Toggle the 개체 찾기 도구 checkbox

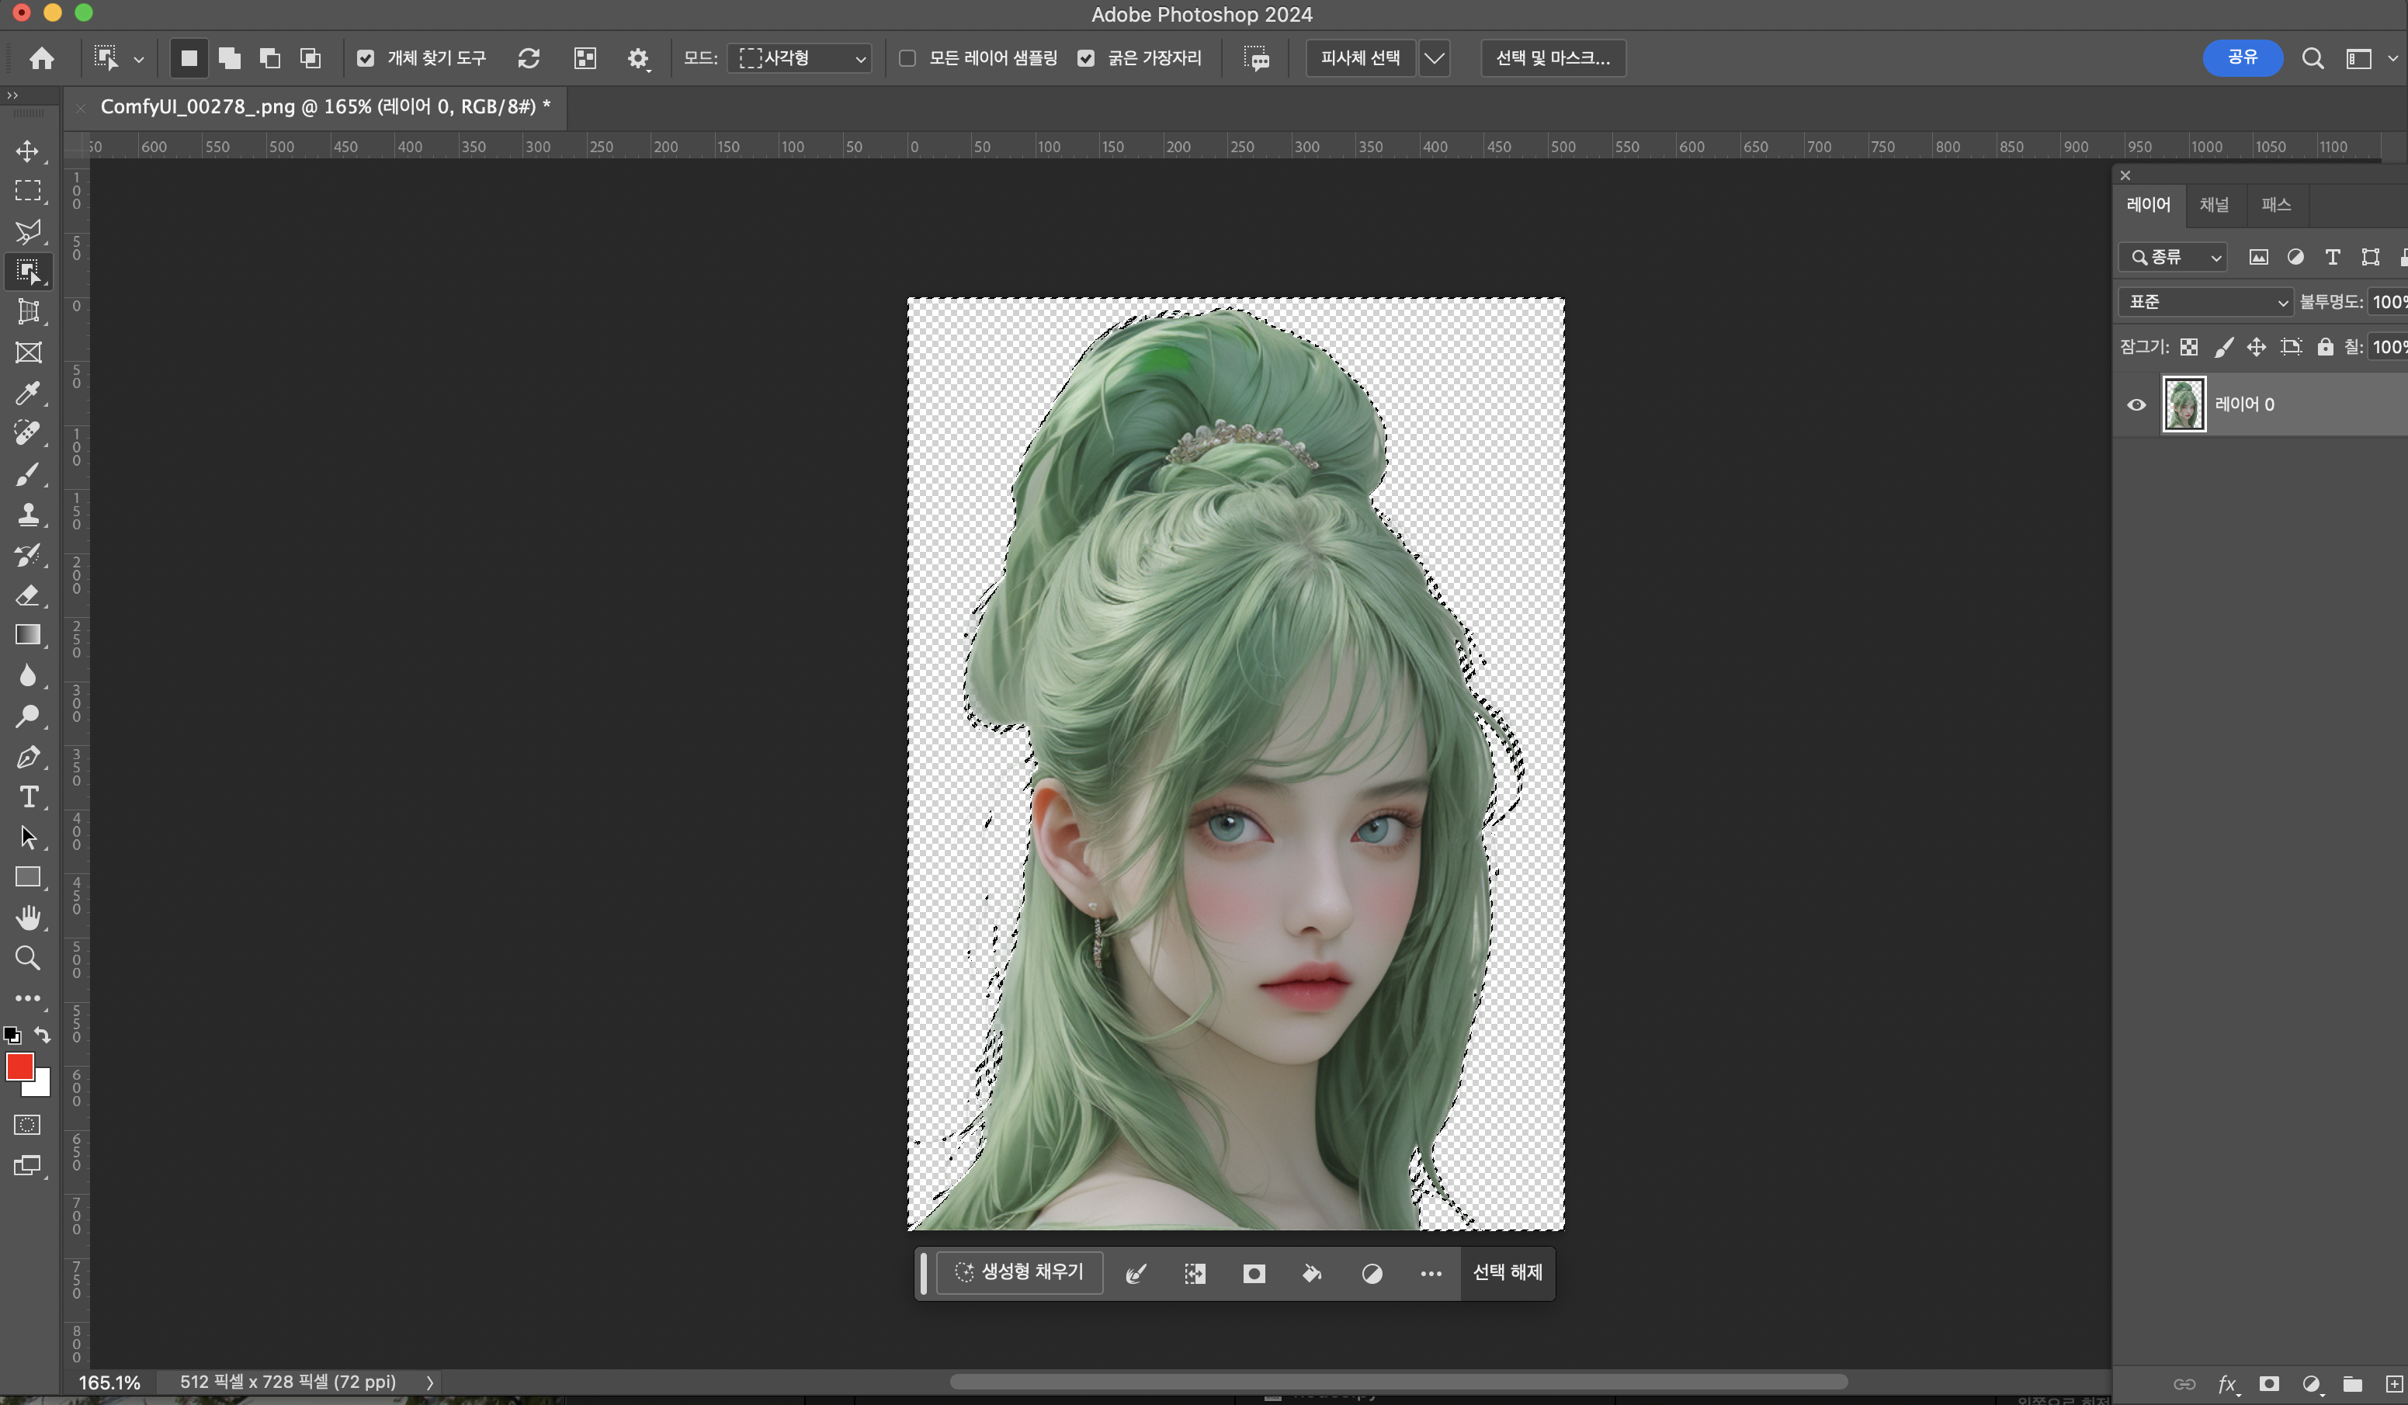pyautogui.click(x=365, y=58)
